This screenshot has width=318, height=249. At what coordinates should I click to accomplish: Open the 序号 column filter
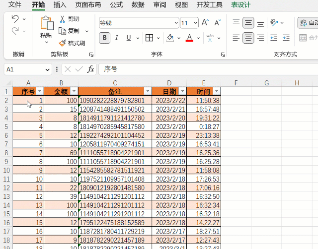40,91
